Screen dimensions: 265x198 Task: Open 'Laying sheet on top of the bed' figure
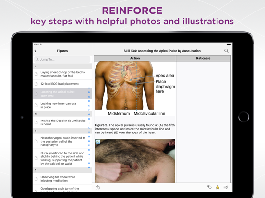[62, 74]
